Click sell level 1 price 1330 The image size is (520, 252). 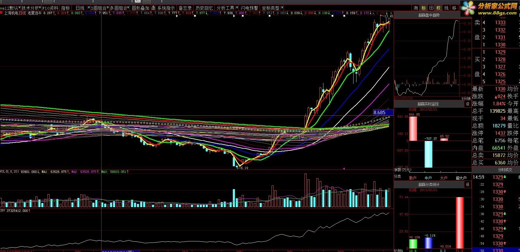click(x=500, y=45)
